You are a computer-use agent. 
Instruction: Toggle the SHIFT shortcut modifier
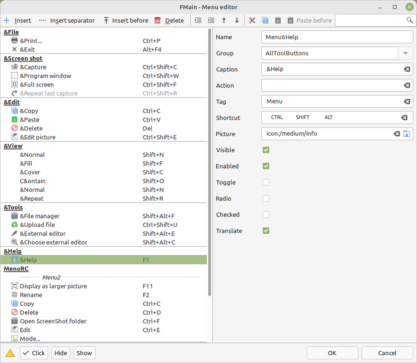pyautogui.click(x=302, y=117)
